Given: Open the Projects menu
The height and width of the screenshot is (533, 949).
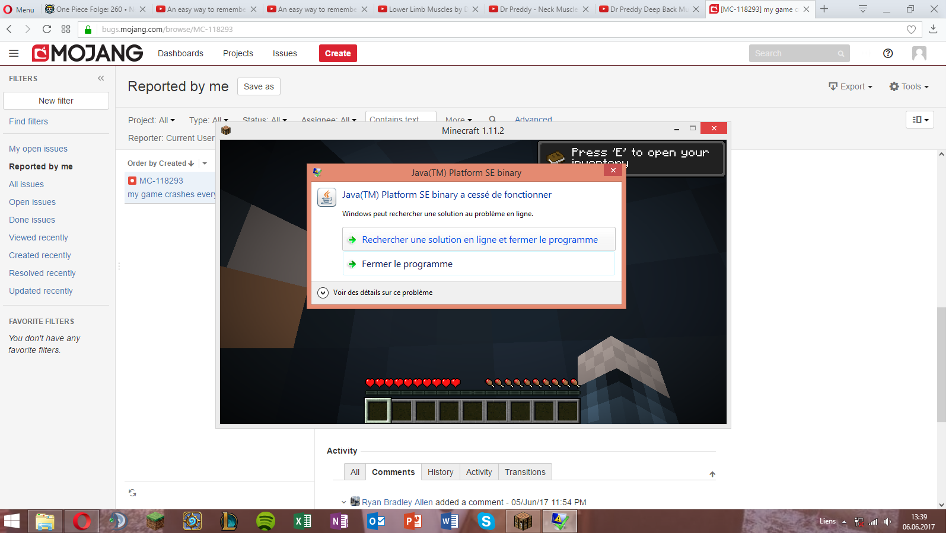Looking at the screenshot, I should [x=238, y=53].
